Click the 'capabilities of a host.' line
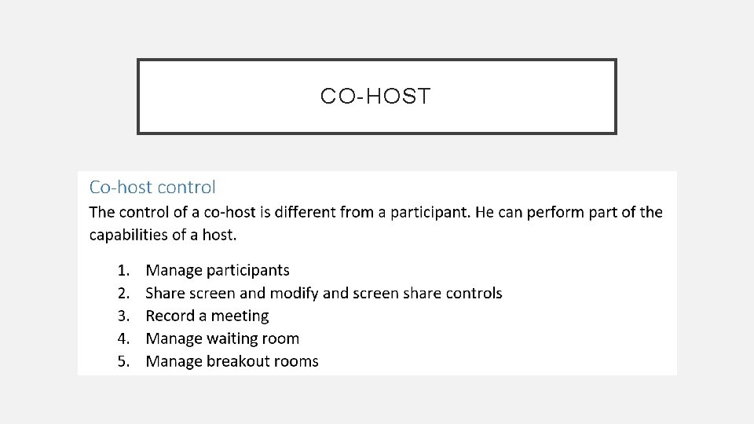Screen dimensions: 754x424 [163, 235]
